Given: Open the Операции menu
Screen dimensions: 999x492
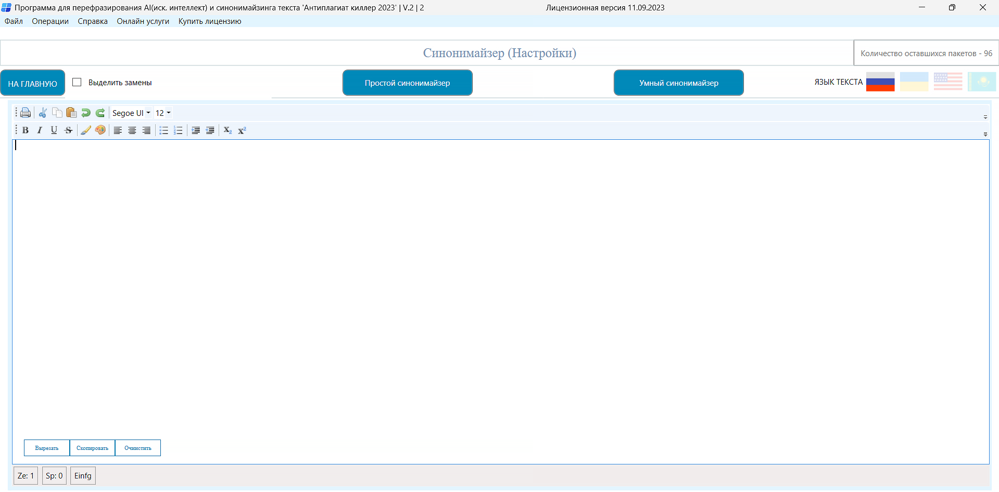Looking at the screenshot, I should (x=50, y=21).
